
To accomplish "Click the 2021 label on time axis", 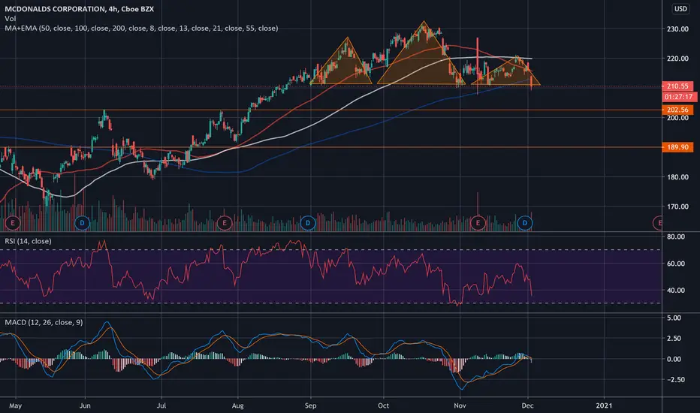I will point(604,405).
